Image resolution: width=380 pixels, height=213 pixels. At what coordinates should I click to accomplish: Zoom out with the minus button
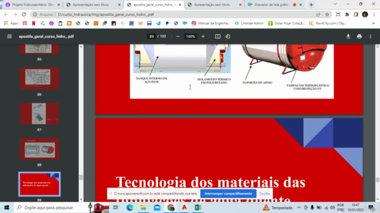178,37
